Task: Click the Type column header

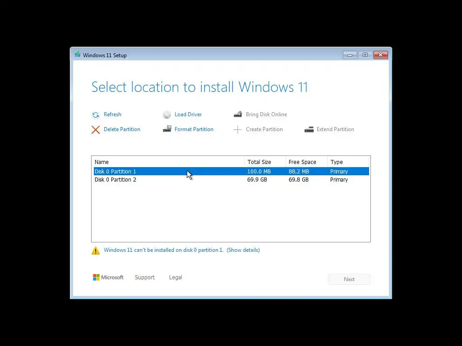Action: point(348,162)
